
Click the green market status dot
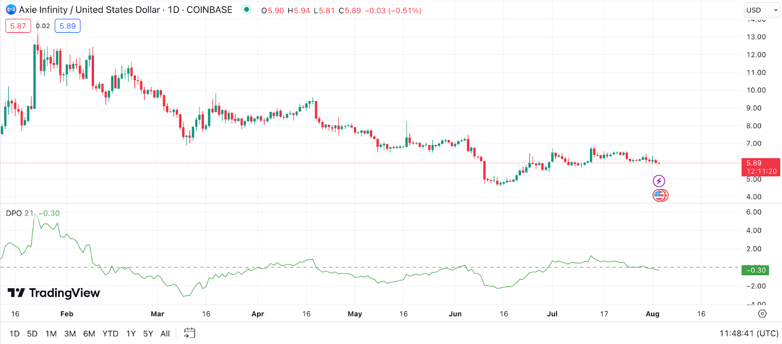(x=247, y=9)
